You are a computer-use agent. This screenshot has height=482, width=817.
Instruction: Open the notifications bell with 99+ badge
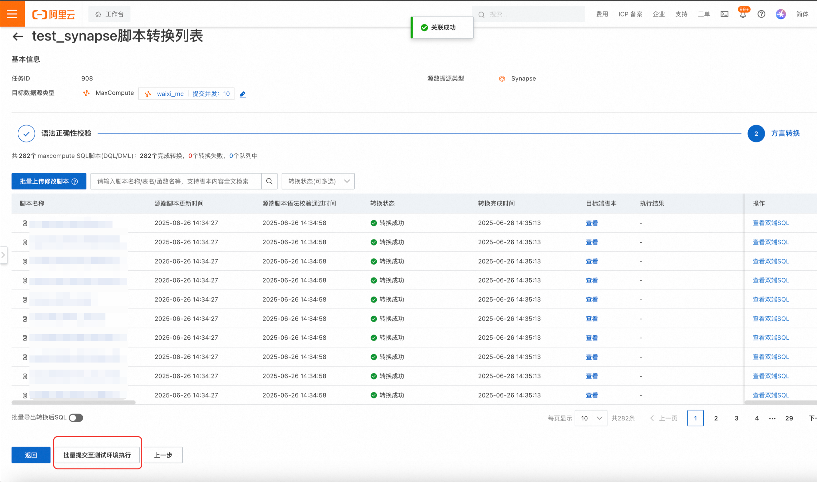tap(743, 14)
